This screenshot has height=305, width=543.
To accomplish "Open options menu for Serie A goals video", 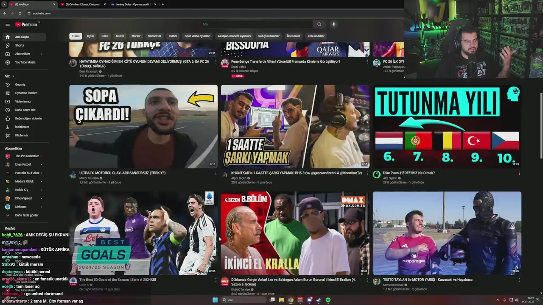I will pyautogui.click(x=216, y=280).
